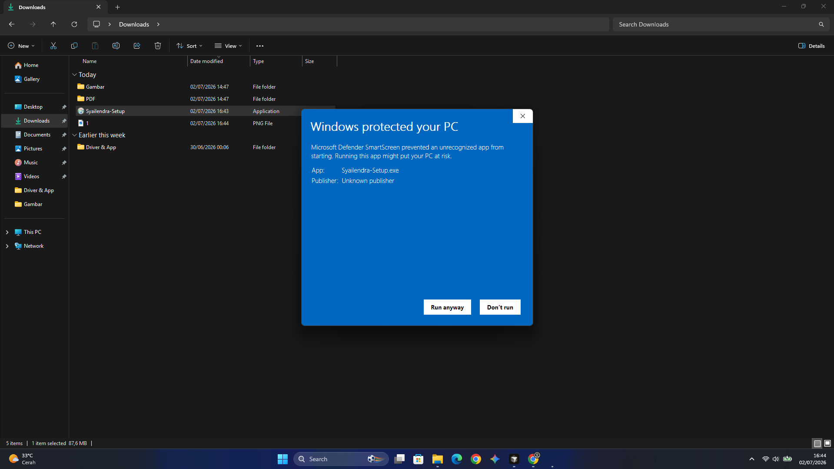The width and height of the screenshot is (834, 469).
Task: Click Don't run button
Action: [x=500, y=307]
